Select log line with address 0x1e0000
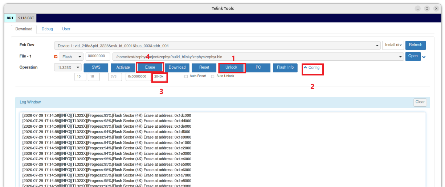The height and width of the screenshot is (187, 445). [x=107, y=137]
